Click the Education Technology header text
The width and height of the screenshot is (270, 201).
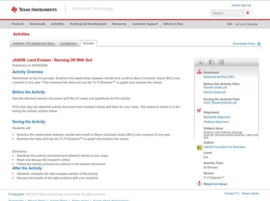point(93,9)
